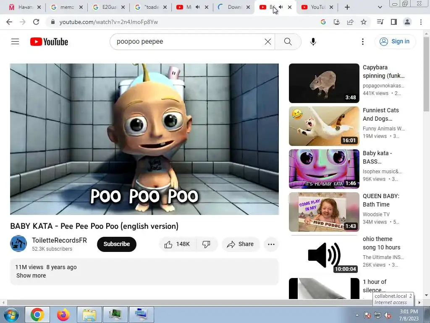
Task: Click the Share button under the video
Action: coord(241,244)
